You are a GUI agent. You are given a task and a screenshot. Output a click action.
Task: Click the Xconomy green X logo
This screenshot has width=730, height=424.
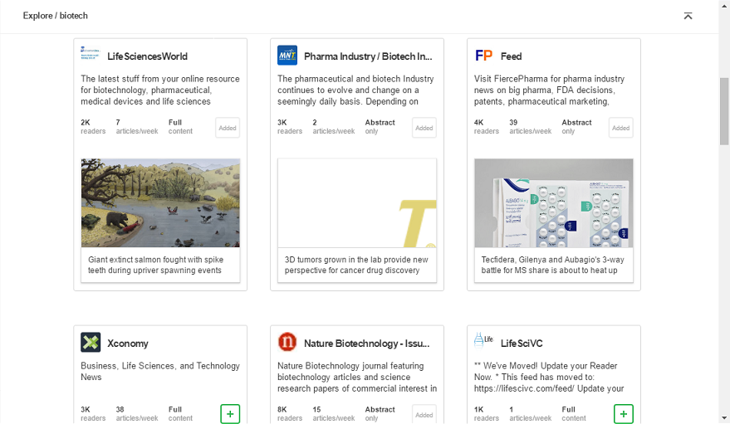pyautogui.click(x=91, y=343)
